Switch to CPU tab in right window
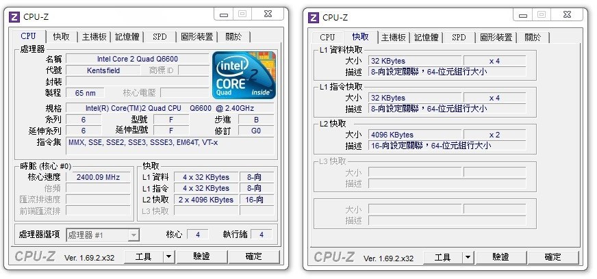This screenshot has width=597, height=279. coord(327,37)
